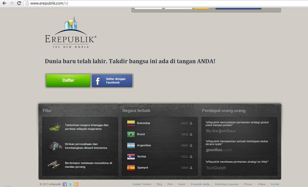Click citizen icon next to 24537
The width and height of the screenshot is (308, 187).
click(x=191, y=123)
